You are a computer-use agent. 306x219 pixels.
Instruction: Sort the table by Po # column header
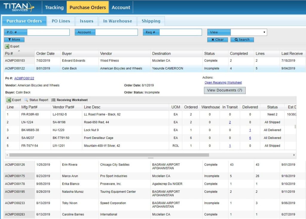point(9,53)
